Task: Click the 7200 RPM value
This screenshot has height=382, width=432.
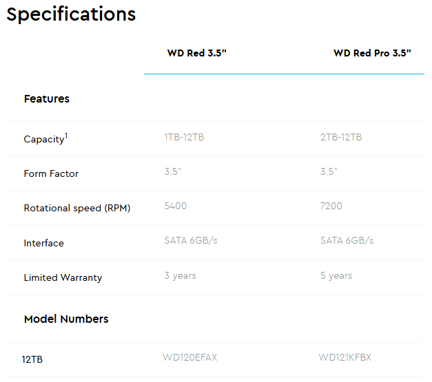Action: 331,206
